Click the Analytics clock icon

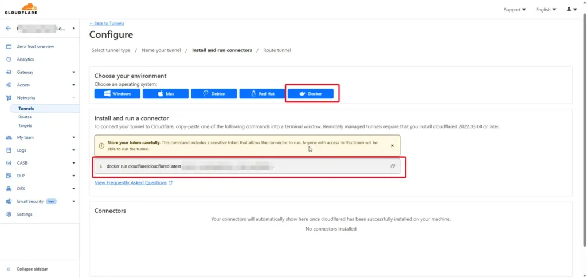(x=9, y=59)
